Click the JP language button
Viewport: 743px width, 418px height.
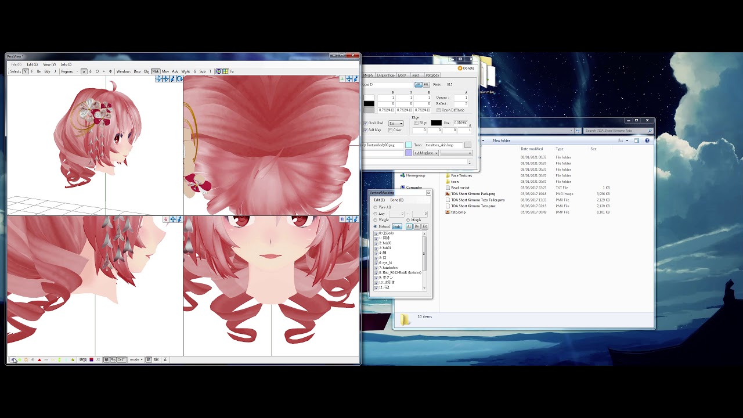point(418,85)
